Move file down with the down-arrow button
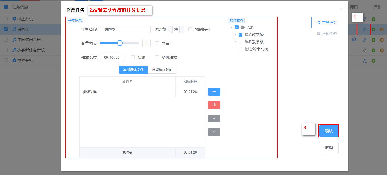The height and width of the screenshot is (175, 387). (214, 132)
